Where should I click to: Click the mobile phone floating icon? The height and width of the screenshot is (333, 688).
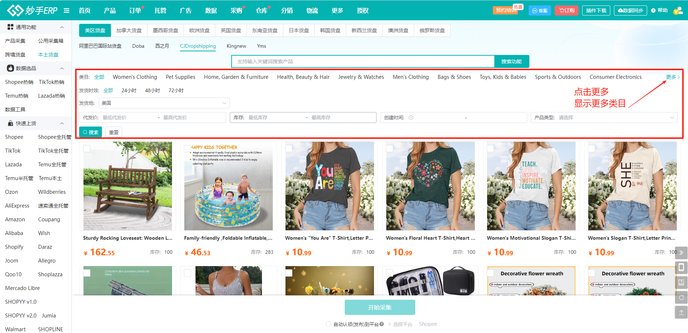click(681, 267)
